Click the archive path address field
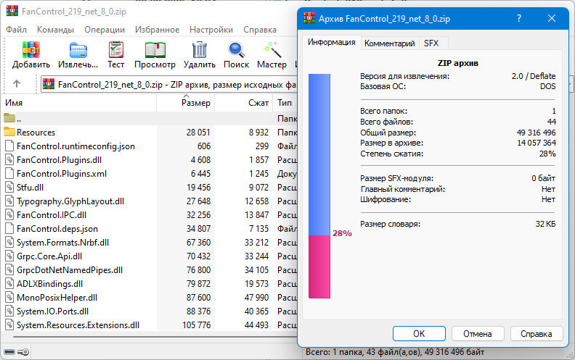The height and width of the screenshot is (360, 575). point(168,85)
